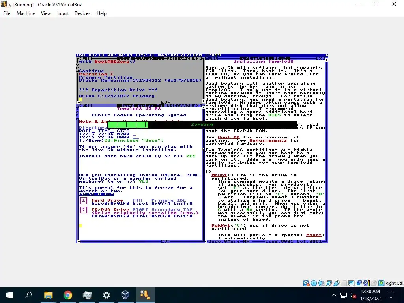Click the 'Continue' text line
Screen dimensions: 404x303
coord(92,71)
